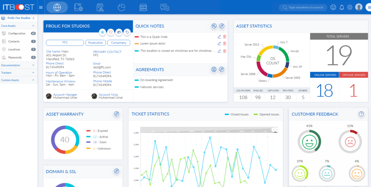Open the pie chart reports tab
This screenshot has height=187, width=371.
[x=121, y=7]
